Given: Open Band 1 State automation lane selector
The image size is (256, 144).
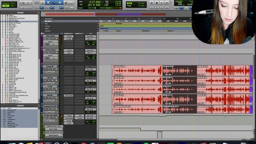Looking at the screenshot, I should 54,129.
